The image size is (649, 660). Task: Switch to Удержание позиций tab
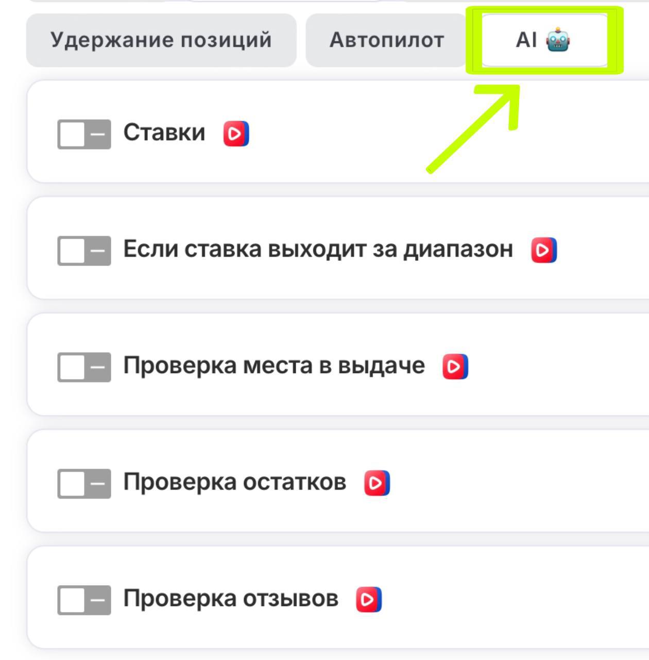click(x=161, y=40)
